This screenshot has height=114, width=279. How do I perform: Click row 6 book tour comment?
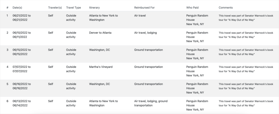tap(246, 103)
